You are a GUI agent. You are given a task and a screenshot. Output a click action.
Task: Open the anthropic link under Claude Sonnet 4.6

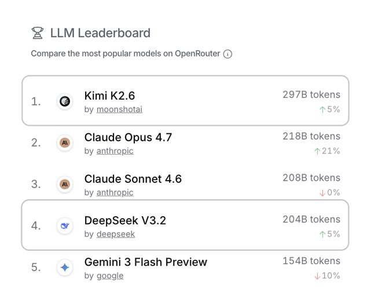tap(115, 193)
